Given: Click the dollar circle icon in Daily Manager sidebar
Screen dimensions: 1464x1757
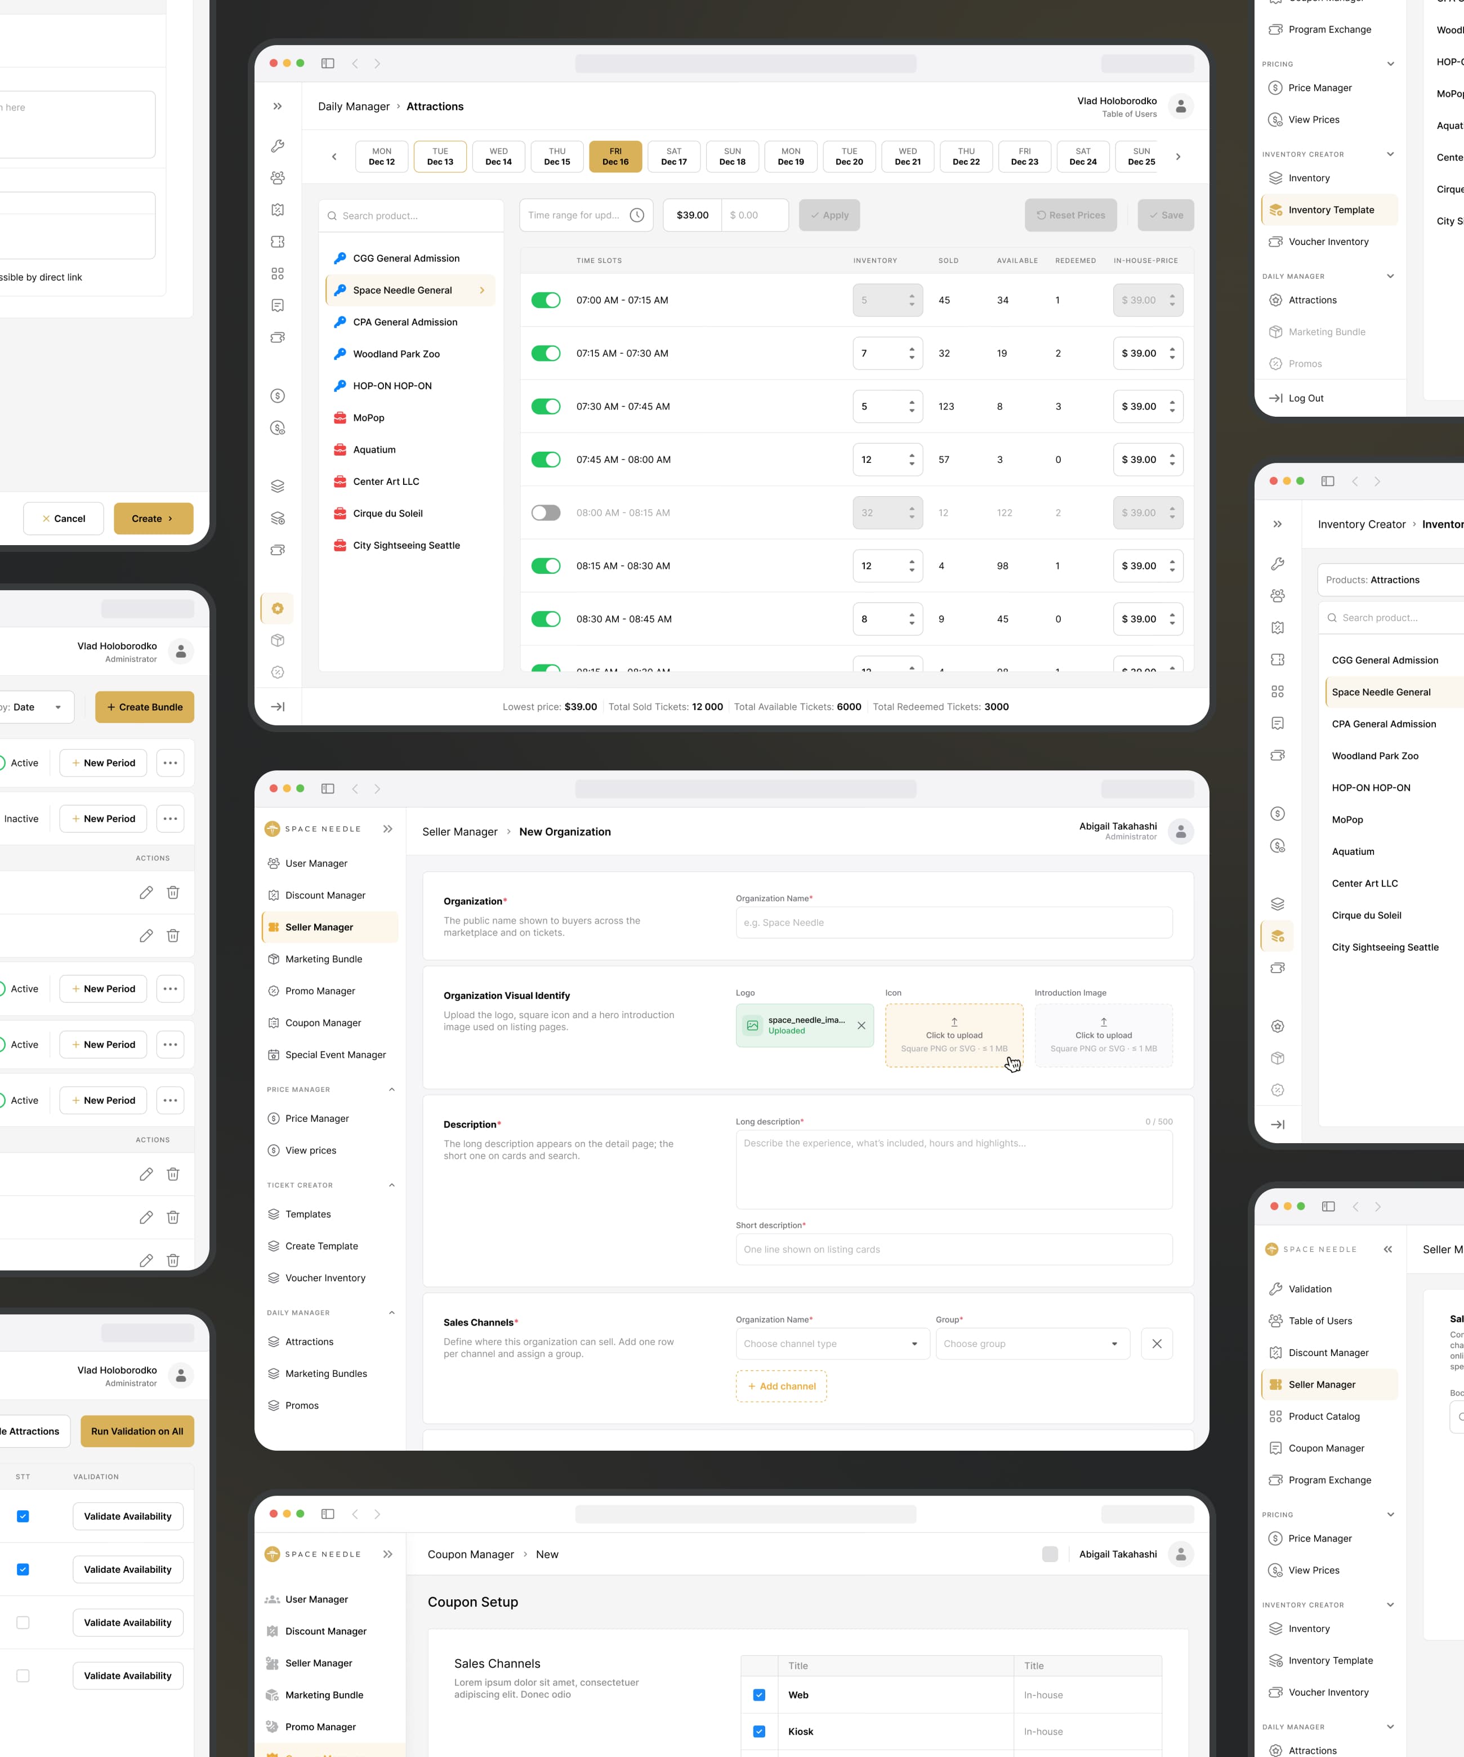Looking at the screenshot, I should click(x=278, y=396).
